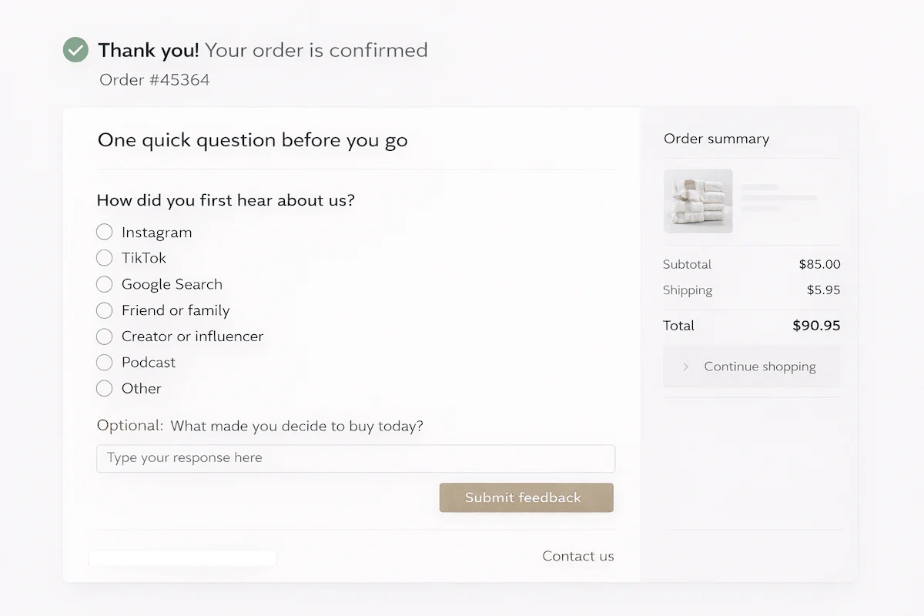Click the Order #45364 text
The height and width of the screenshot is (616, 924).
(x=153, y=79)
